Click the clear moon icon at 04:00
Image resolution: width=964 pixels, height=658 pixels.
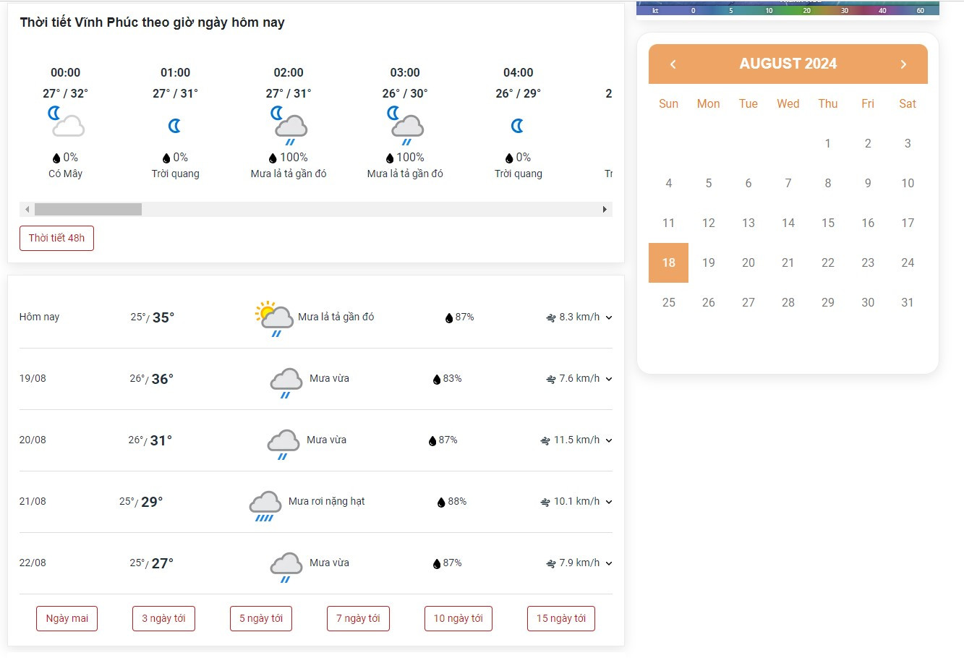click(517, 126)
